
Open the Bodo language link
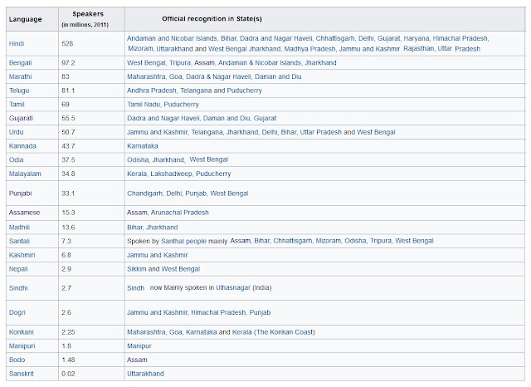17,360
